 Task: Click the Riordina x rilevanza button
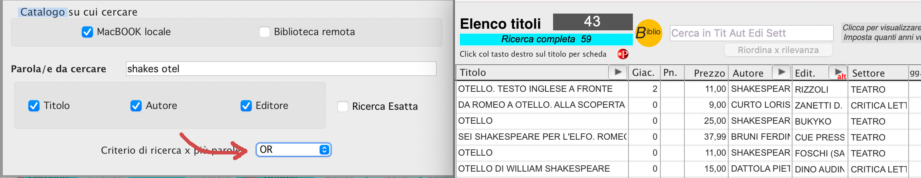pos(778,50)
